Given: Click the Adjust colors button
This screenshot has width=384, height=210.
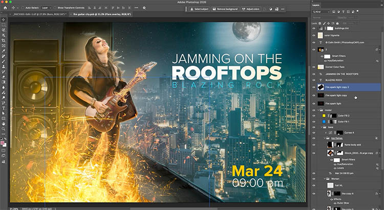Looking at the screenshot, I should pyautogui.click(x=251, y=9).
